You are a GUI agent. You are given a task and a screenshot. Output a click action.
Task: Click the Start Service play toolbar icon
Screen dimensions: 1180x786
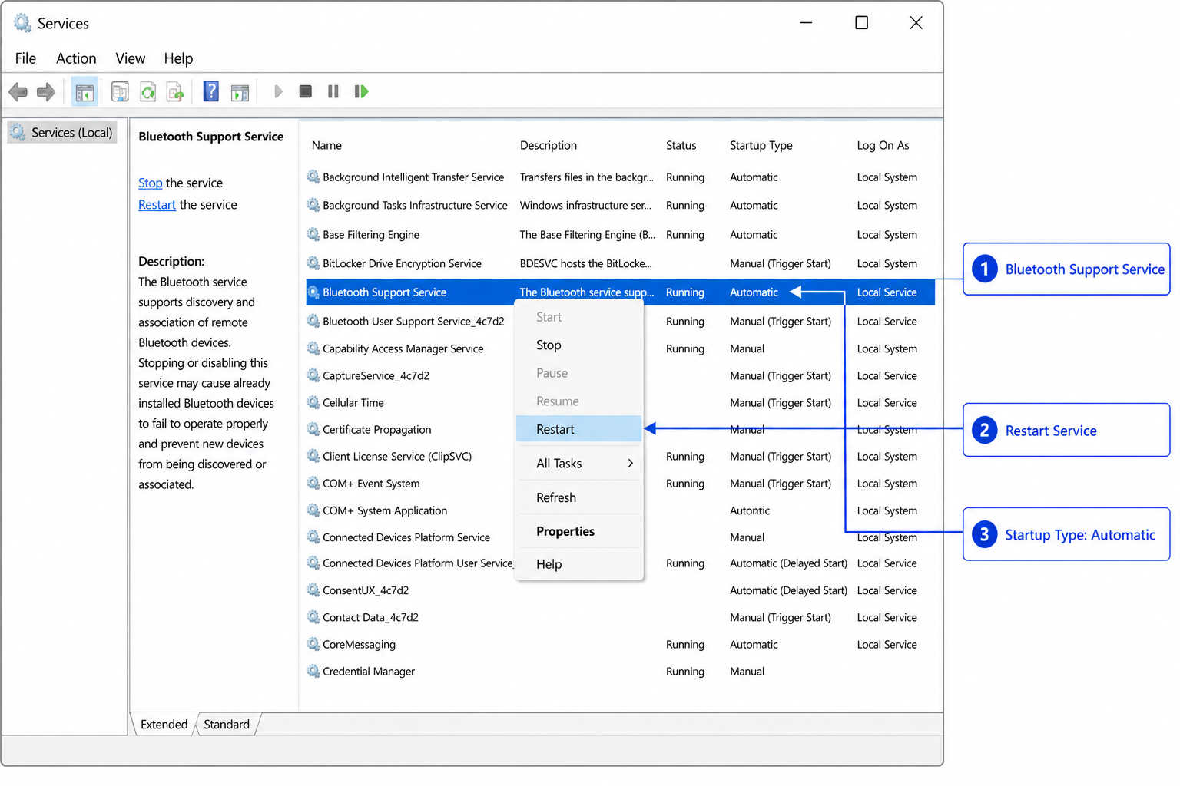278,91
